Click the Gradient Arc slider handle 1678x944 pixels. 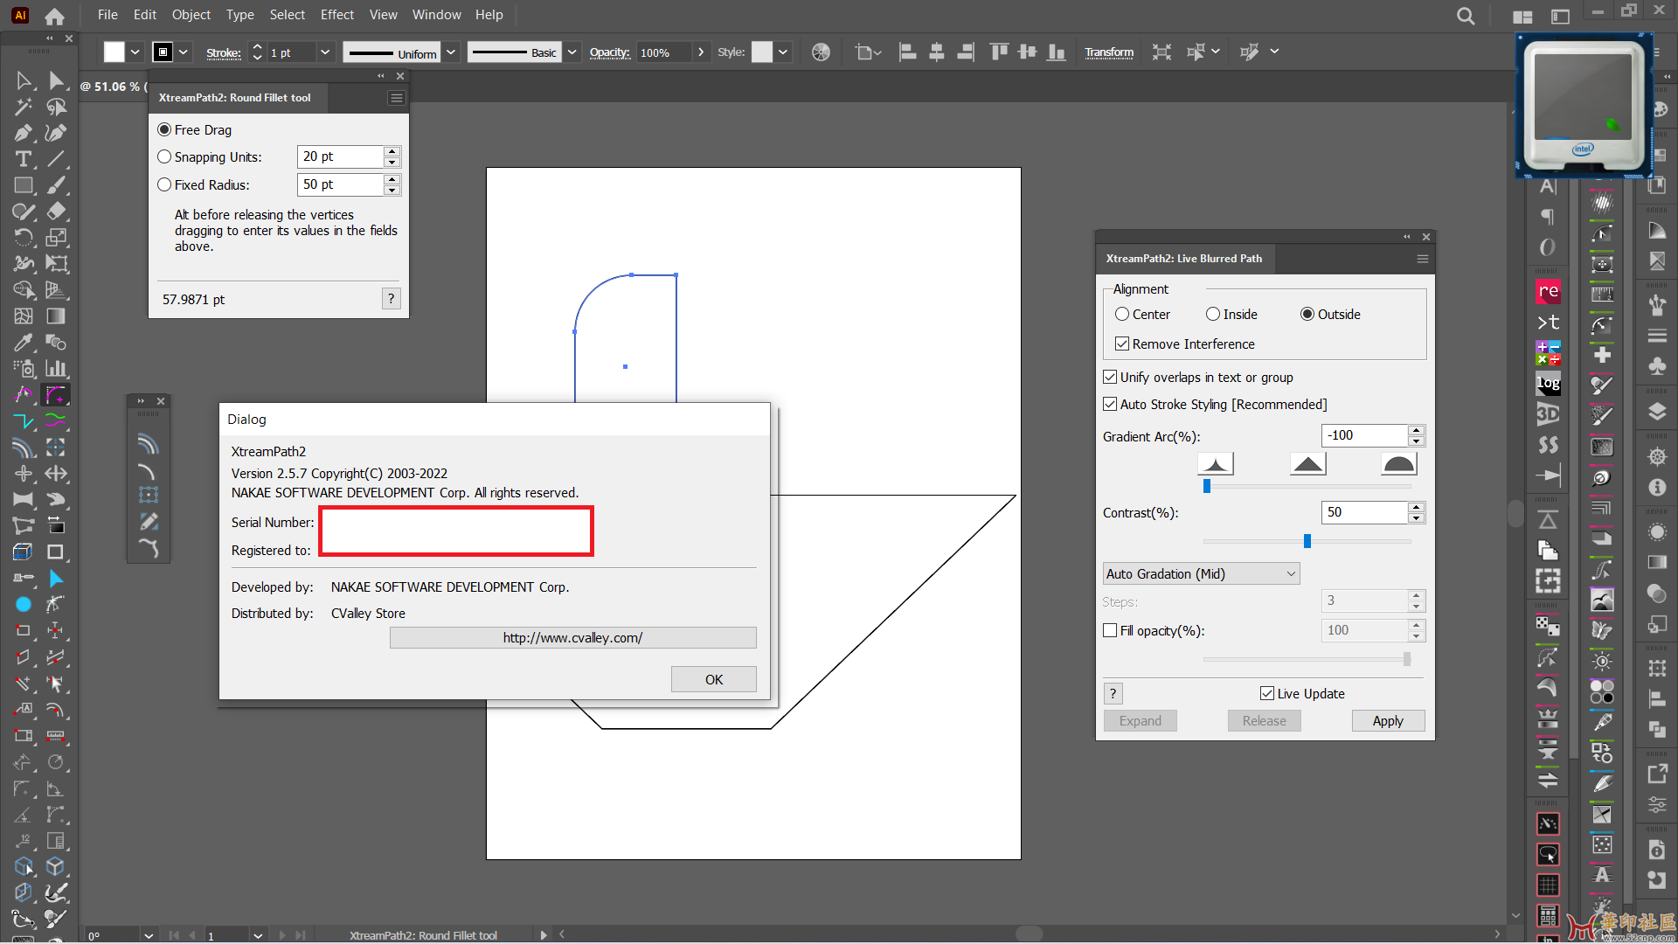[x=1207, y=486]
